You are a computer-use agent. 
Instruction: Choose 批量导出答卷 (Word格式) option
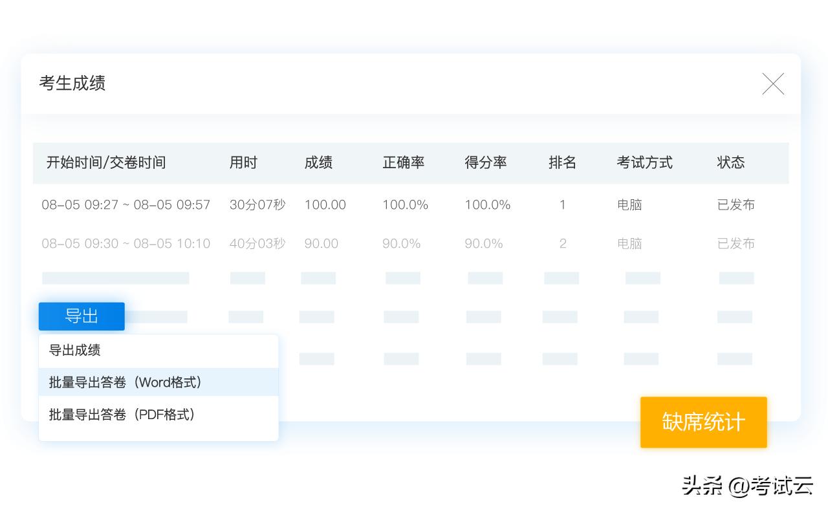click(x=126, y=382)
